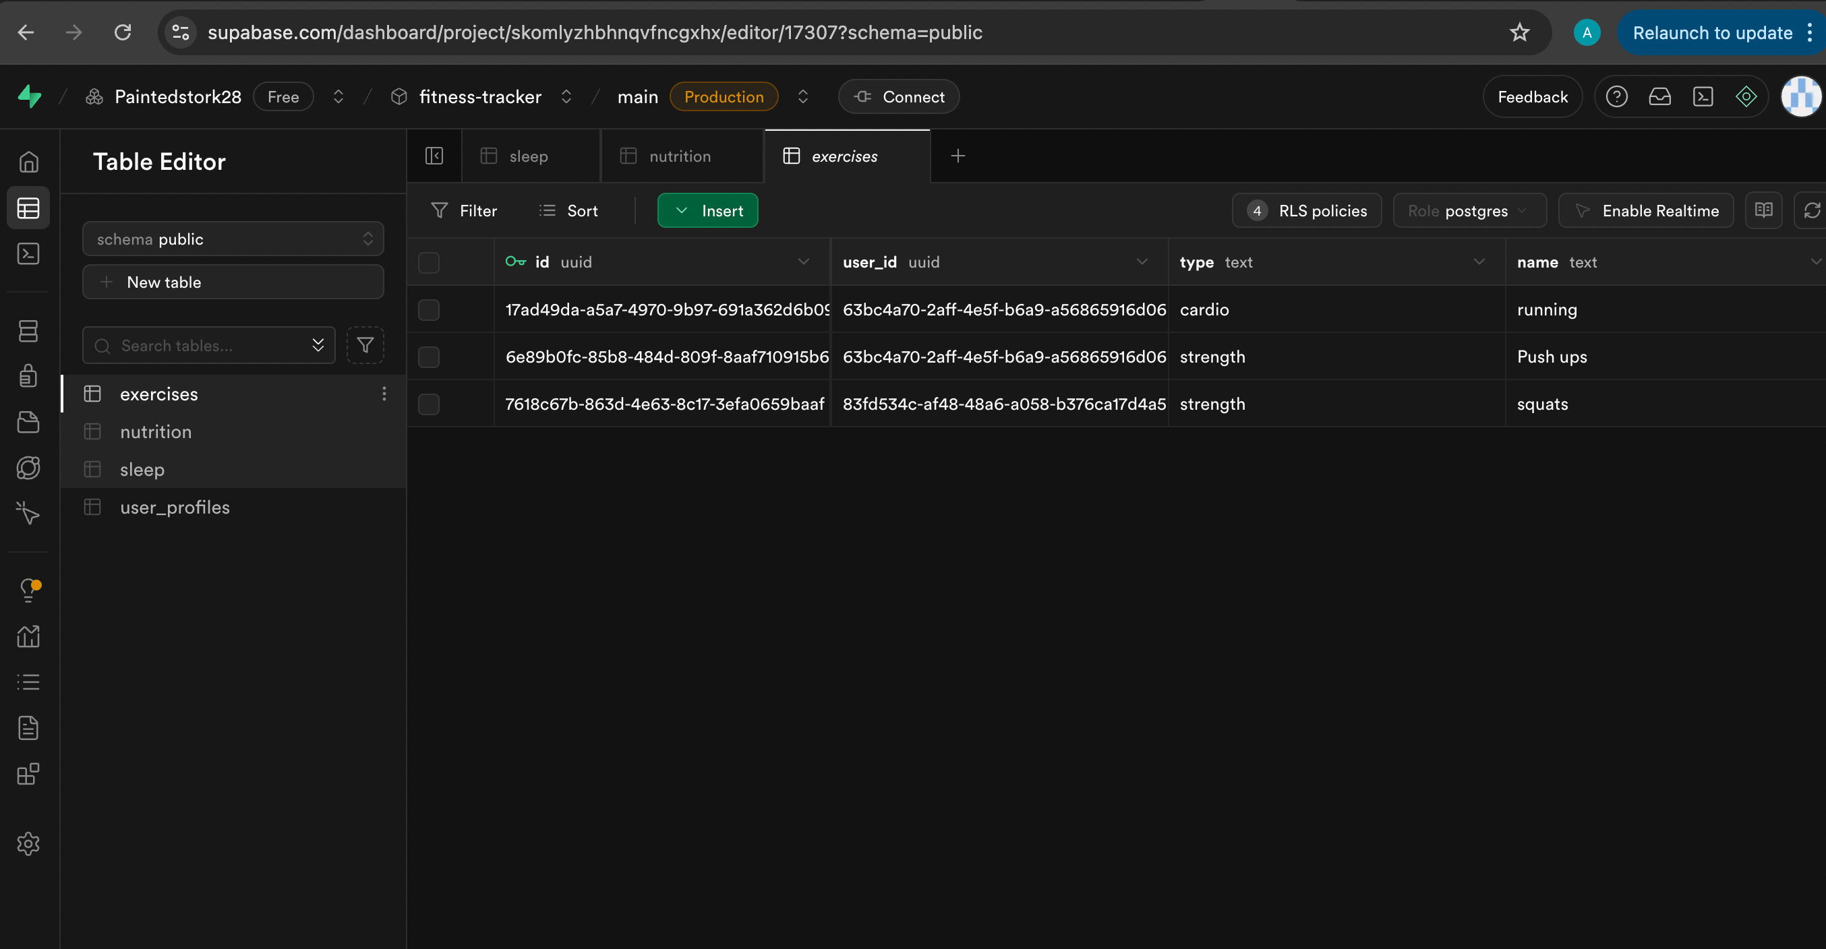The image size is (1826, 949).
Task: Switch to the nutrition tab
Action: pyautogui.click(x=679, y=156)
